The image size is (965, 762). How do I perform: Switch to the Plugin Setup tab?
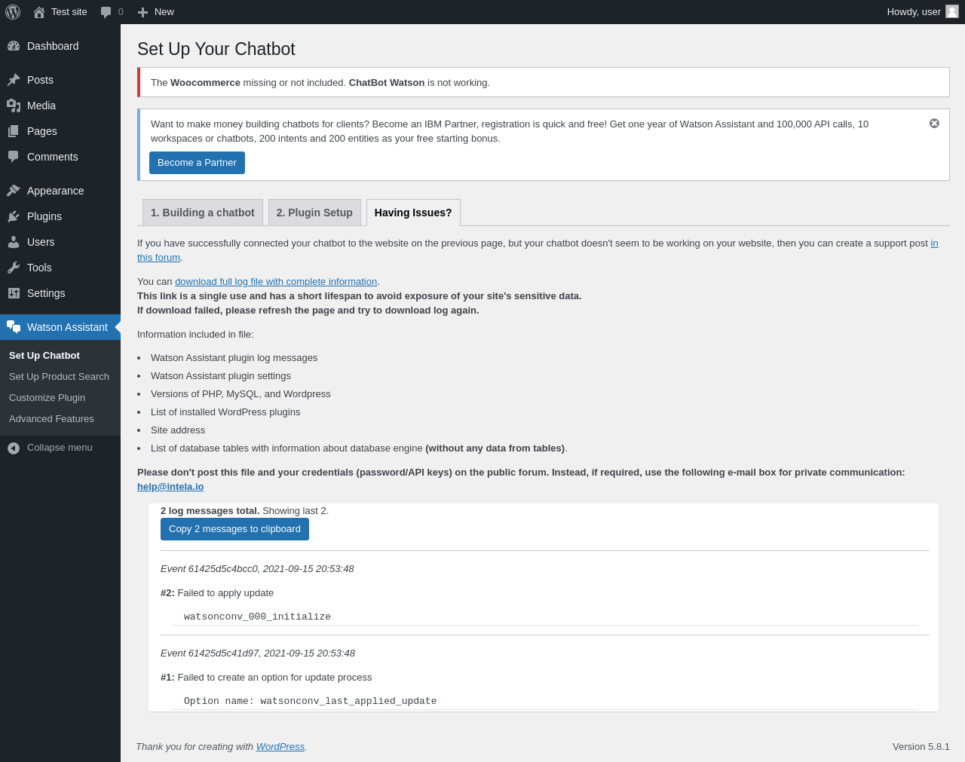pyautogui.click(x=314, y=213)
